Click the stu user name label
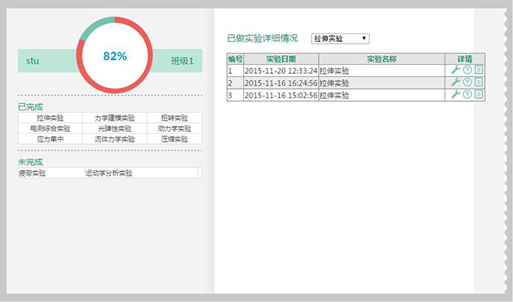Image resolution: width=513 pixels, height=302 pixels. 33,61
